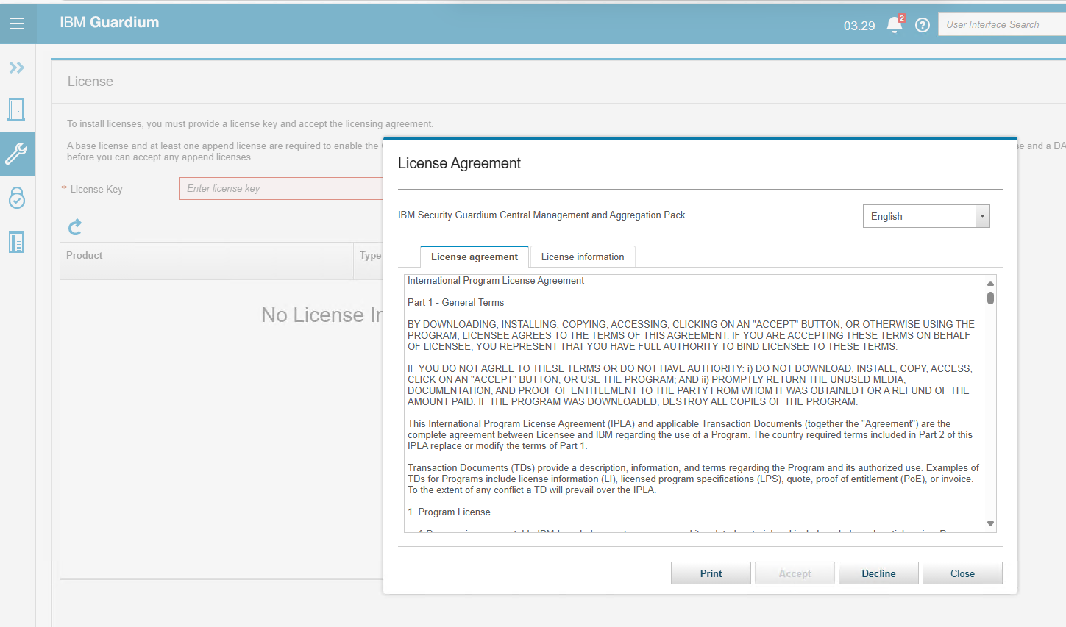Click the '1. Program License' heading
The height and width of the screenshot is (627, 1066).
click(449, 512)
